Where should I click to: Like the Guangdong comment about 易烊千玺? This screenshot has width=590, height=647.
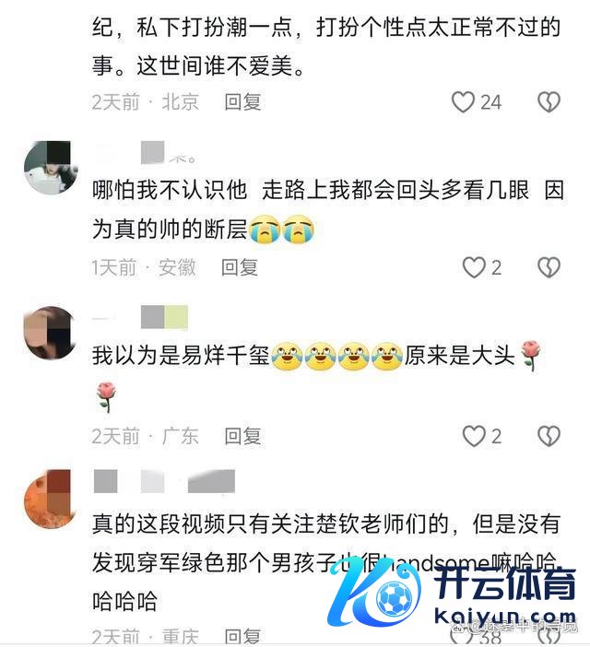point(473,436)
